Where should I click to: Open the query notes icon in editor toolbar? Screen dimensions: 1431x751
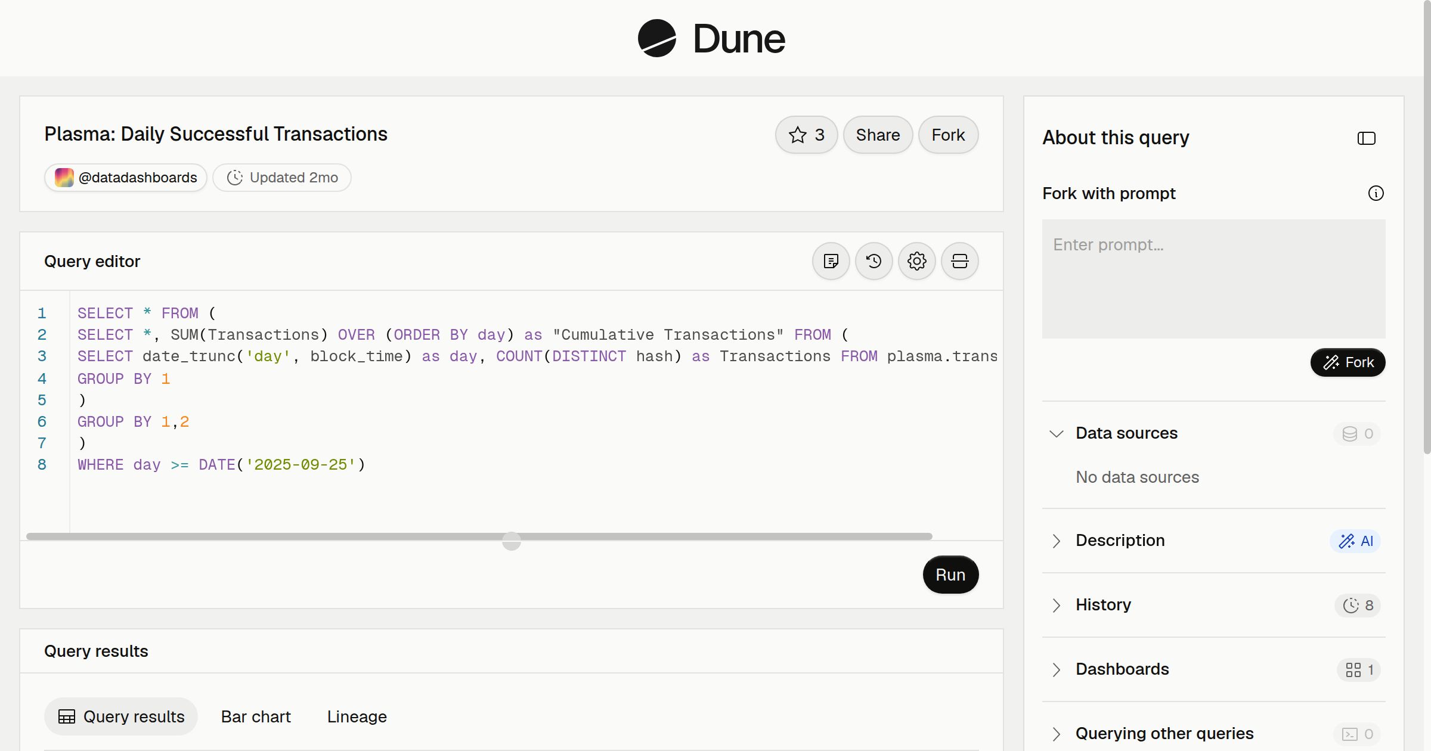point(831,261)
